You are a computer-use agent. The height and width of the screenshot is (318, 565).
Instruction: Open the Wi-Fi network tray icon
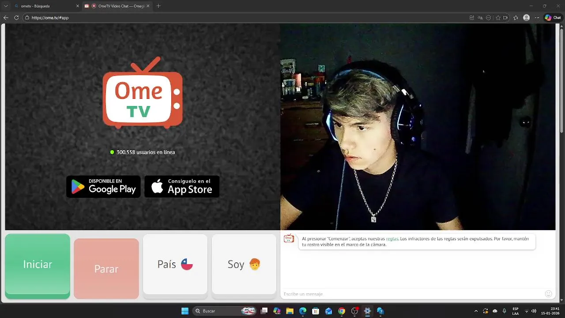click(x=527, y=311)
